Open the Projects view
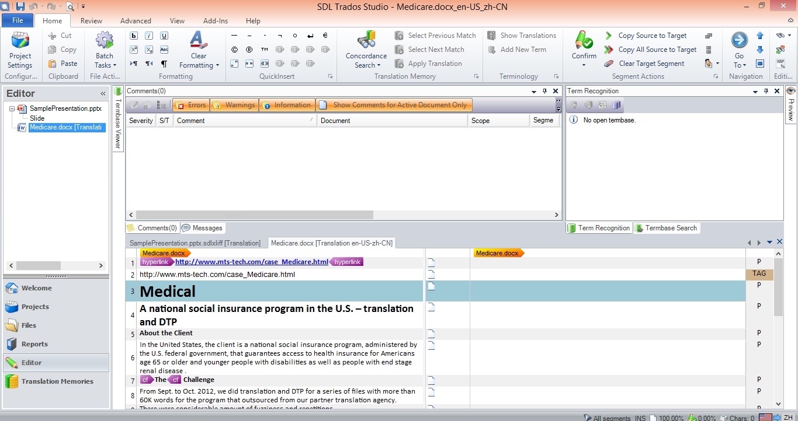 pos(56,307)
